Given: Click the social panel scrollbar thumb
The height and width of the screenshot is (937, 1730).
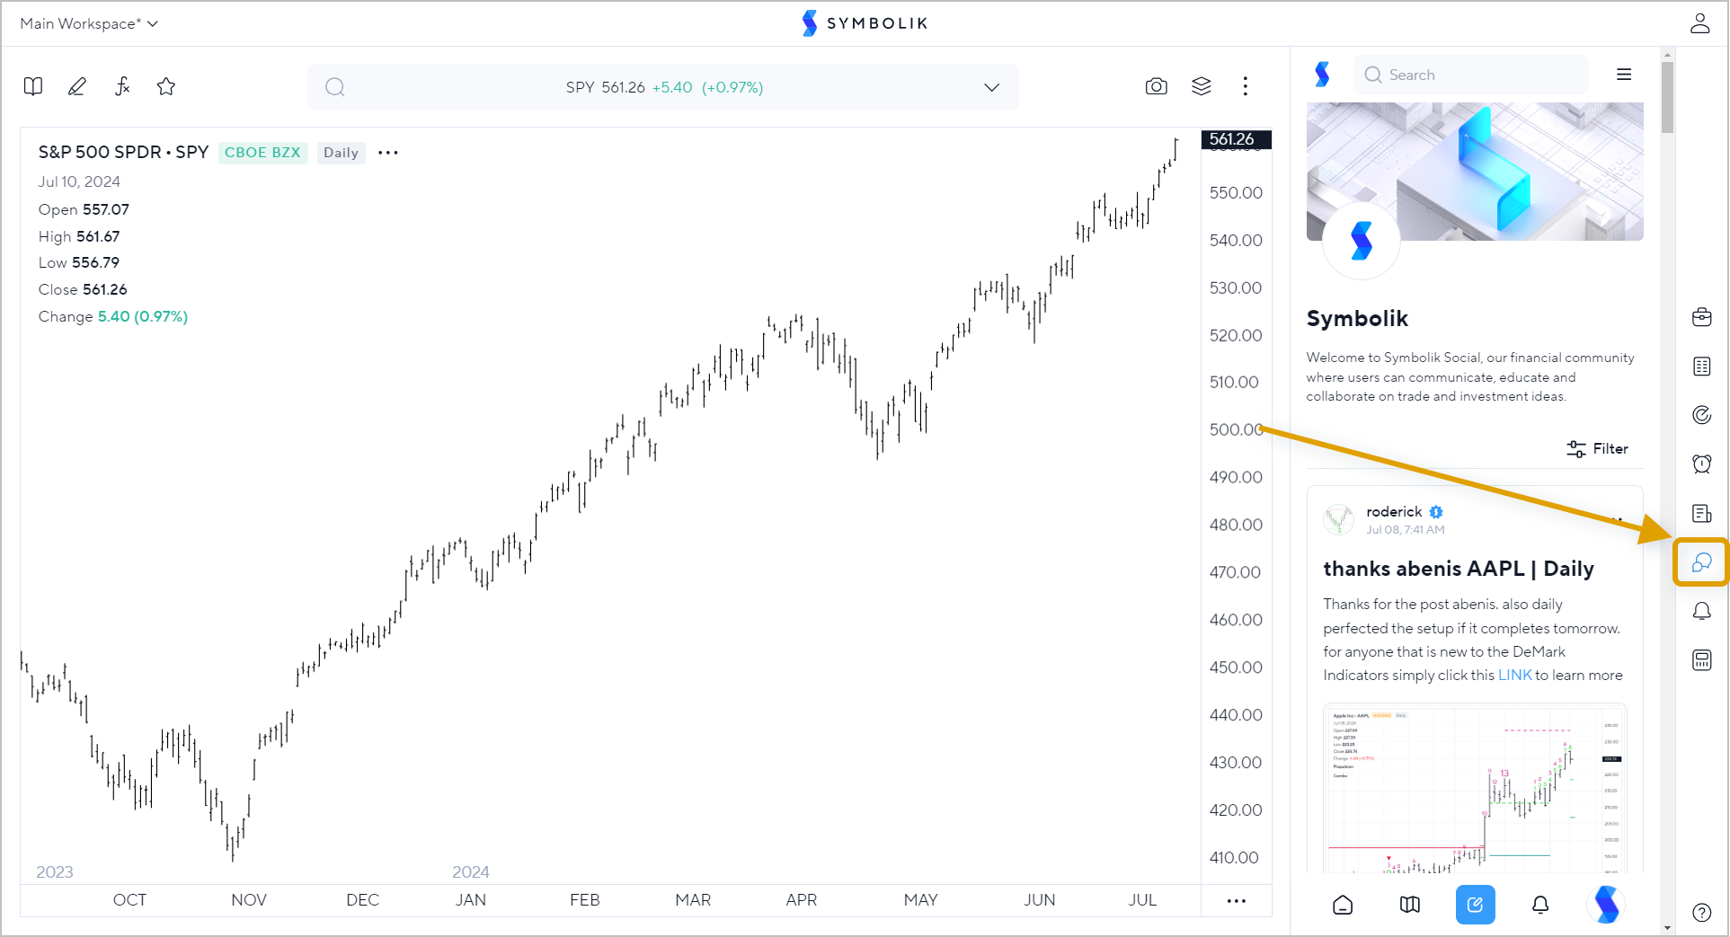Looking at the screenshot, I should pos(1667,97).
